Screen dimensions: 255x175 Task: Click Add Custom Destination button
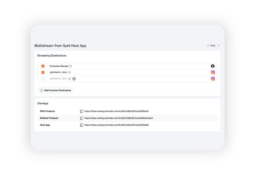coord(56,91)
